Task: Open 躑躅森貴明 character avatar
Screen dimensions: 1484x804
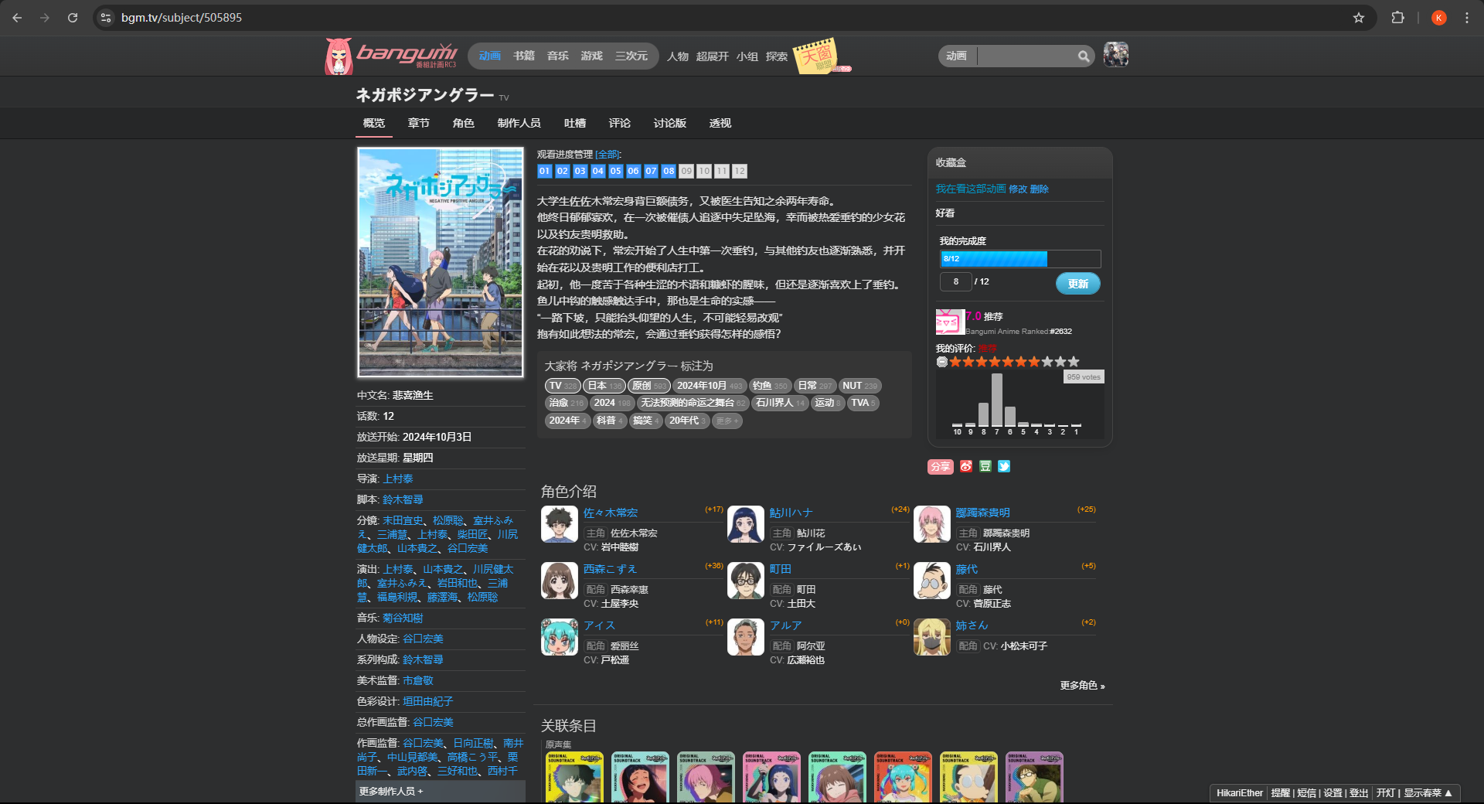Action: tap(932, 524)
